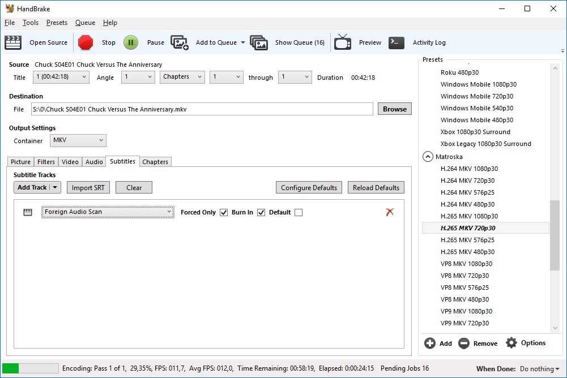Click the Add to Queue icon
This screenshot has width=567, height=378.
[x=180, y=42]
